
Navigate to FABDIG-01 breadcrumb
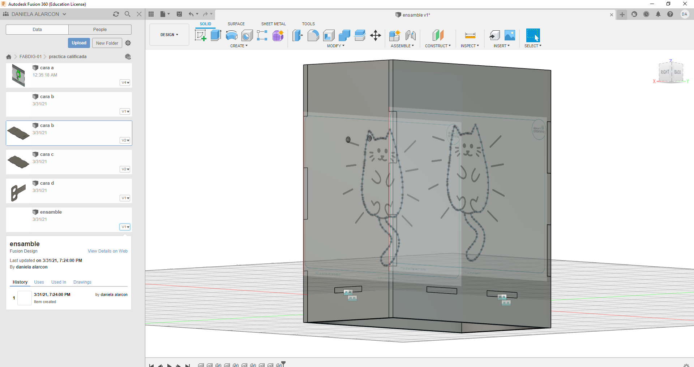point(30,57)
